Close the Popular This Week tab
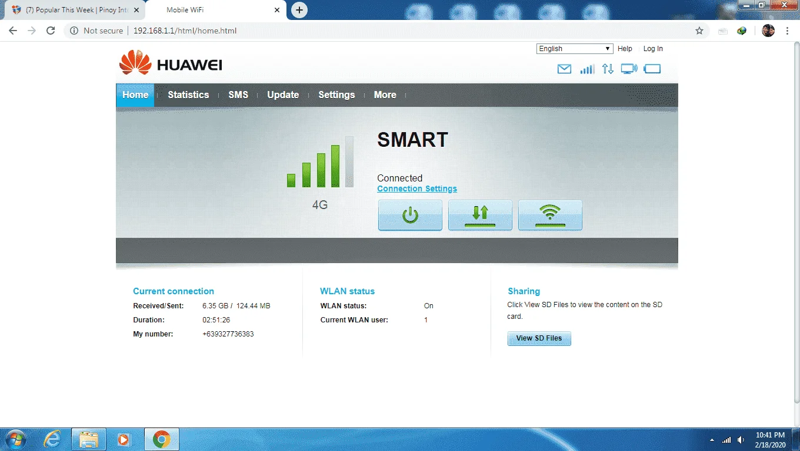Viewport: 800px width, 451px height. (136, 10)
